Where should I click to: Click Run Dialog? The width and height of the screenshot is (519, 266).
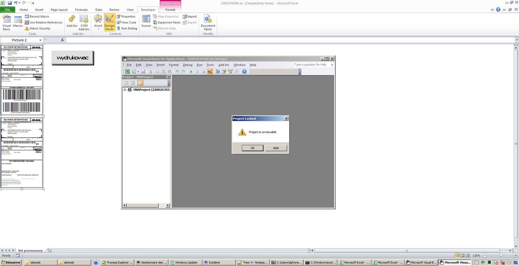click(127, 28)
